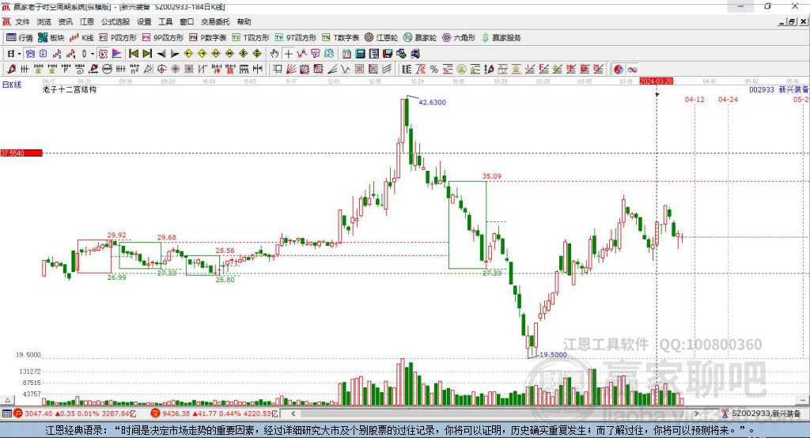
Task: Click the circled crosshair target icon
Action: coord(161,69)
